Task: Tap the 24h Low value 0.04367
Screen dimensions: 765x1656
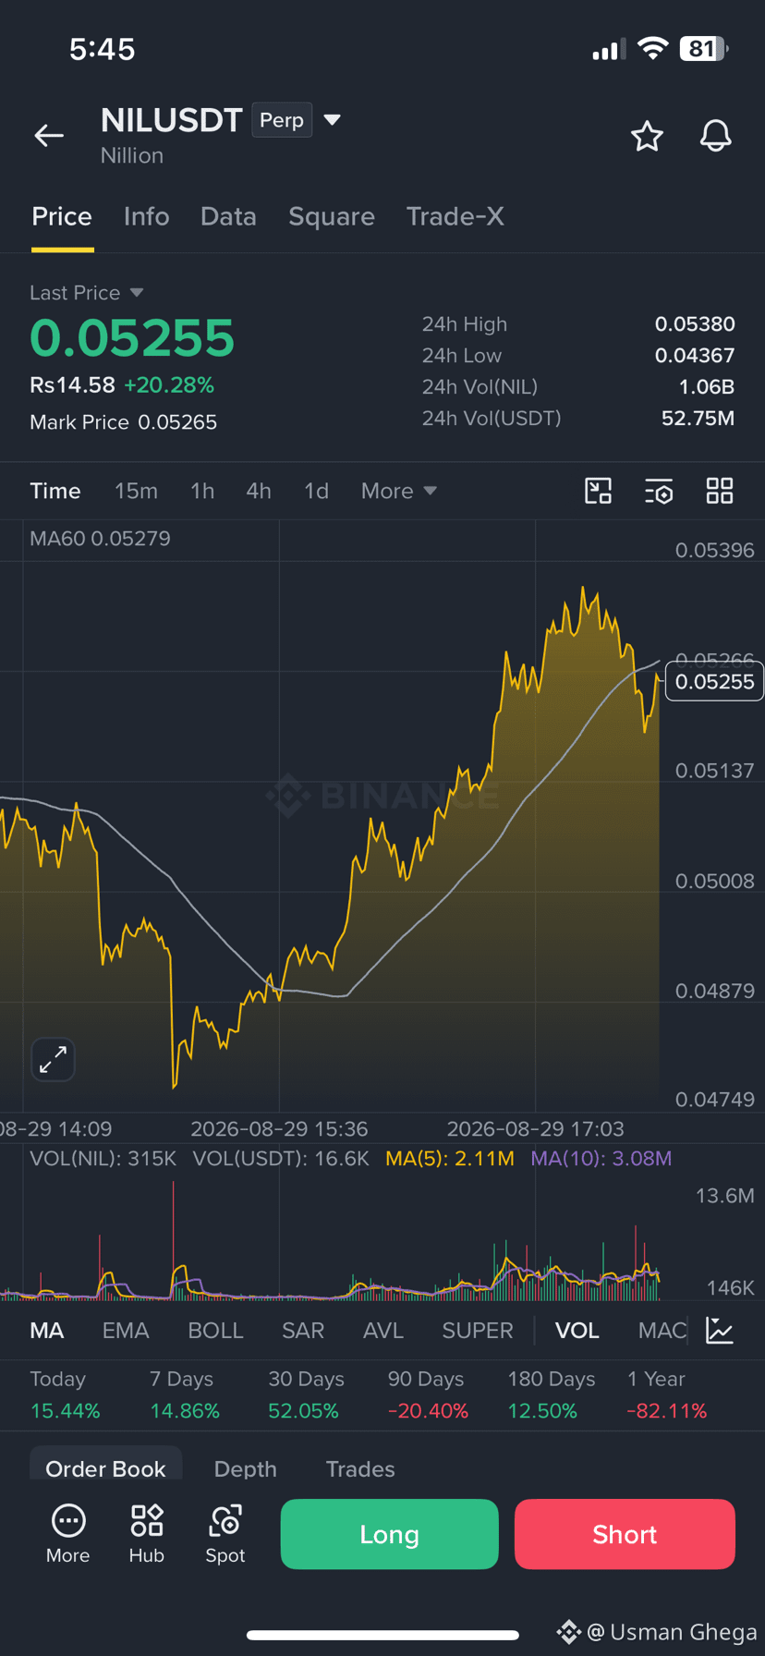Action: (695, 356)
